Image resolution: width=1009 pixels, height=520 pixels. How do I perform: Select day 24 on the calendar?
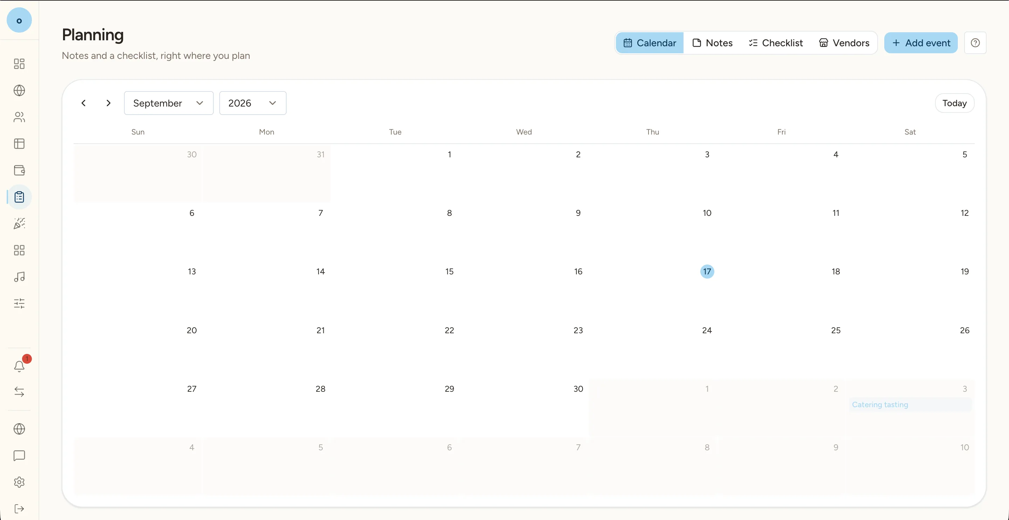point(707,330)
